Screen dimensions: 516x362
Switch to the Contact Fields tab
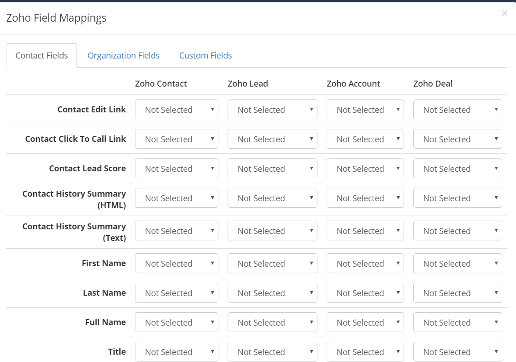41,56
